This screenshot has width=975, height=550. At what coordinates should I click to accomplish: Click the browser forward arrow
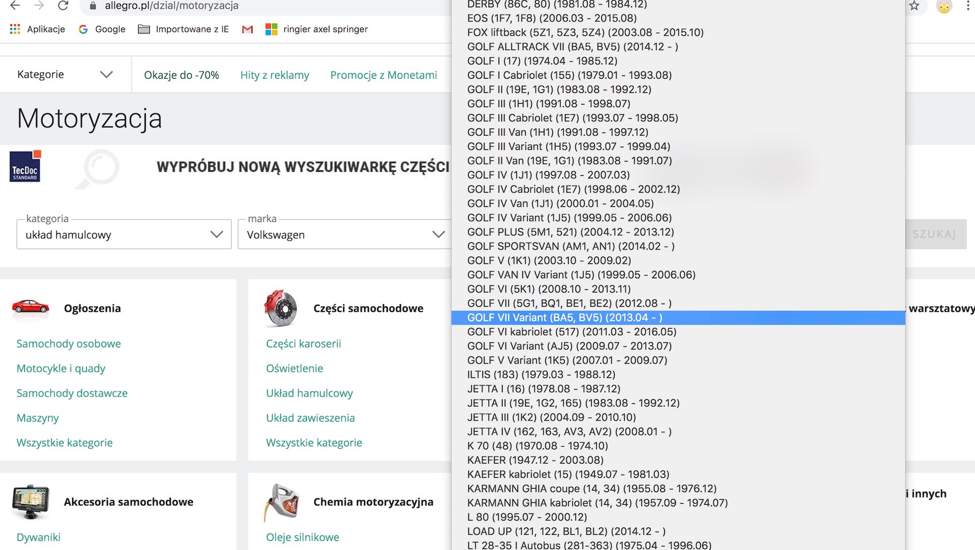point(39,6)
